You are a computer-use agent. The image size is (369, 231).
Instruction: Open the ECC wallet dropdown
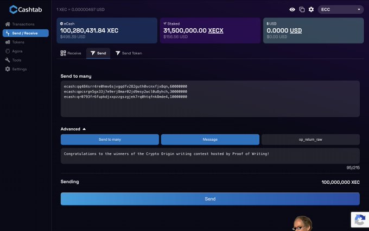(341, 9)
